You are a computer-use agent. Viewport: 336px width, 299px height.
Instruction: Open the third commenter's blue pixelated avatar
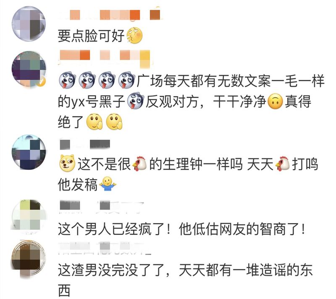[29, 152]
